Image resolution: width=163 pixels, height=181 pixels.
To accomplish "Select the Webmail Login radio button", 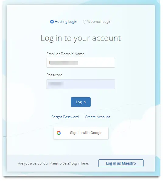I will (x=85, y=22).
